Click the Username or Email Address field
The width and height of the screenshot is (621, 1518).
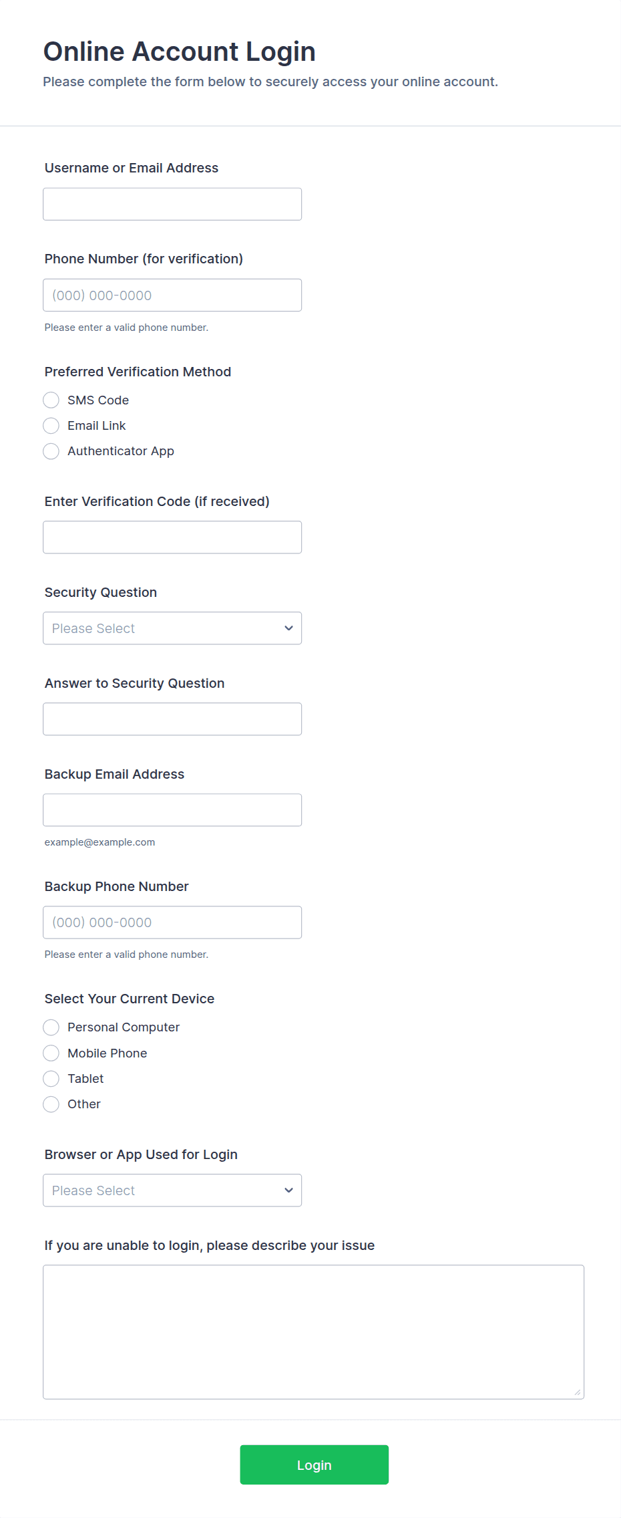172,204
